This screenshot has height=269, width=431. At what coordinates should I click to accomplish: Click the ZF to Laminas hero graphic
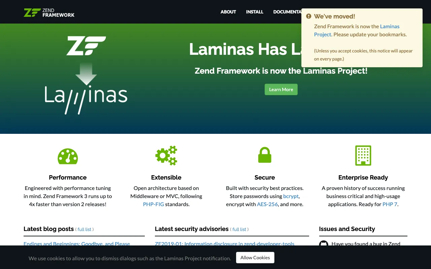(86, 75)
